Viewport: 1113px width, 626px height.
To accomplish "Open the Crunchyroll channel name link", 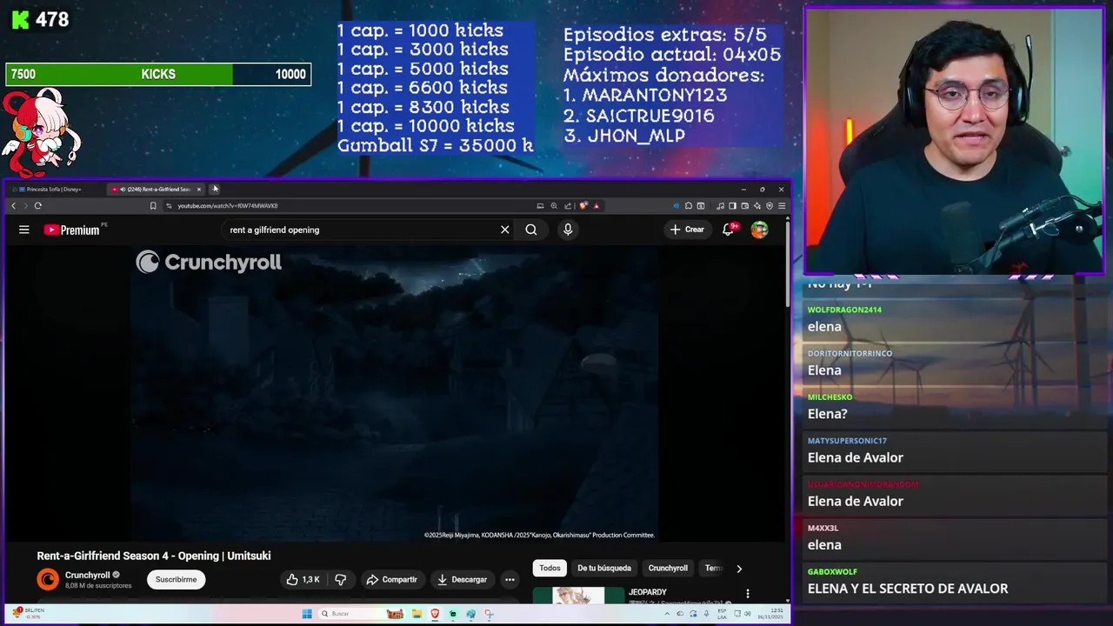I will coord(87,575).
